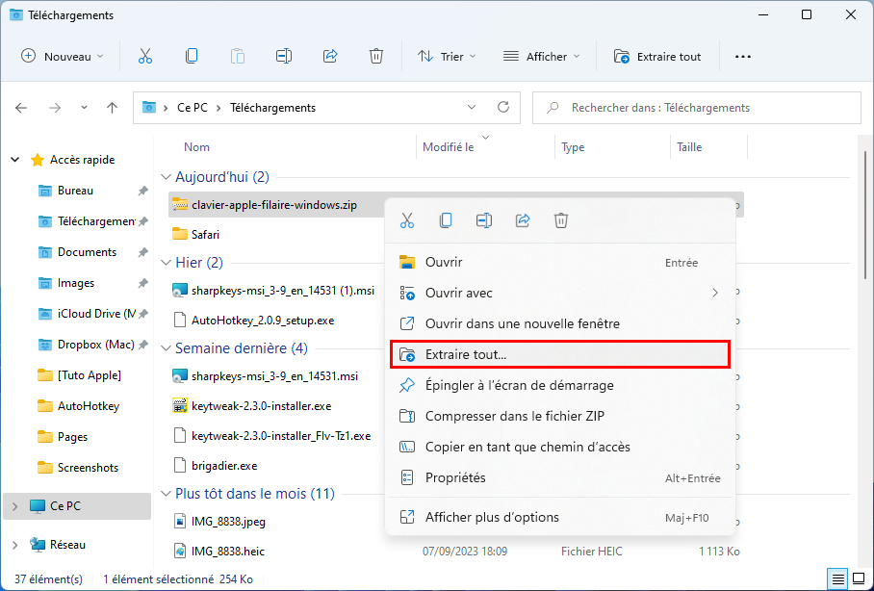Unpin Bureau using its pin icon
Viewport: 874px width, 591px height.
tap(143, 191)
